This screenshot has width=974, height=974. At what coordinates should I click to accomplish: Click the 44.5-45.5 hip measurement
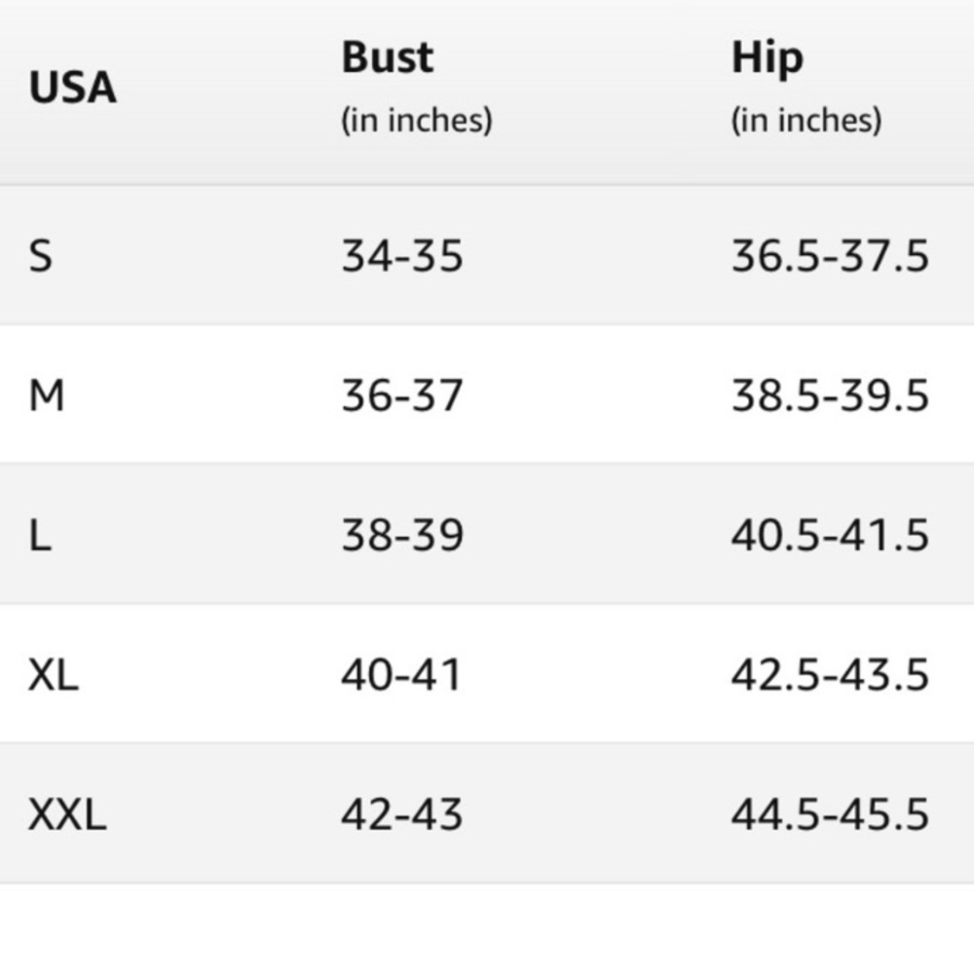pyautogui.click(x=830, y=814)
